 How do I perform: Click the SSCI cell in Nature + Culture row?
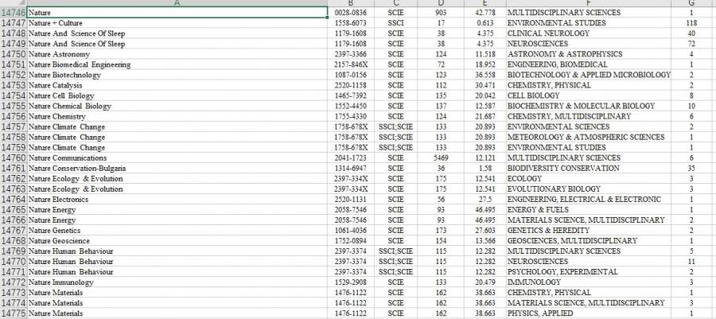(395, 23)
